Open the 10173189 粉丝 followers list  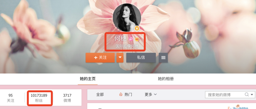(39, 98)
